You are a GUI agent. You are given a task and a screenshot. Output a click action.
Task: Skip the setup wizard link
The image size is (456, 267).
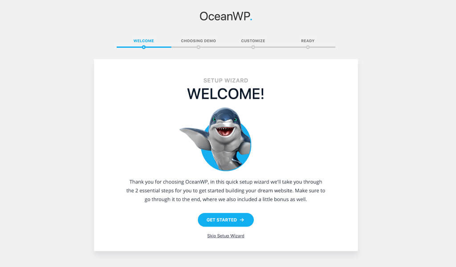click(x=226, y=236)
